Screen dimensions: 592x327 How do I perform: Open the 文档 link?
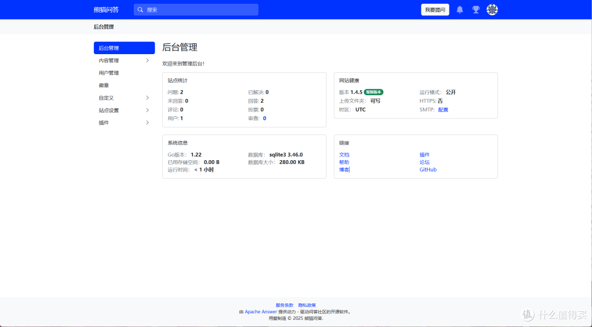click(x=344, y=155)
